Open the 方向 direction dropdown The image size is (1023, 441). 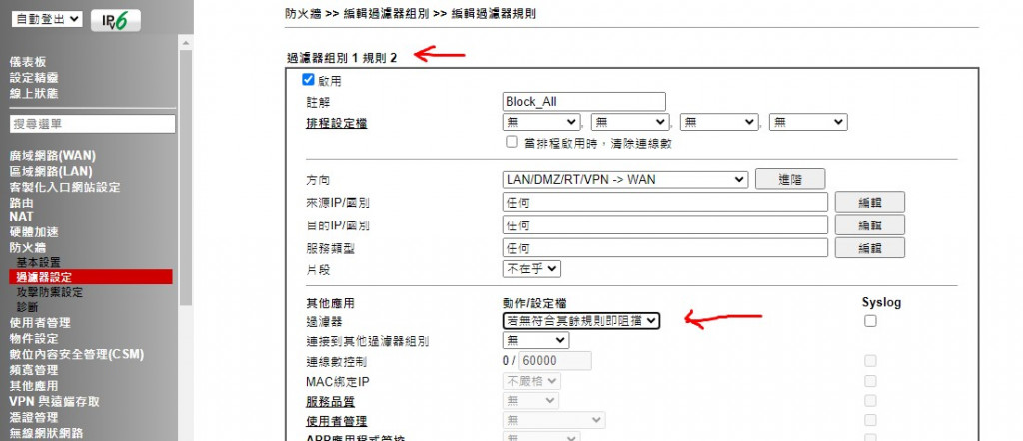[625, 179]
